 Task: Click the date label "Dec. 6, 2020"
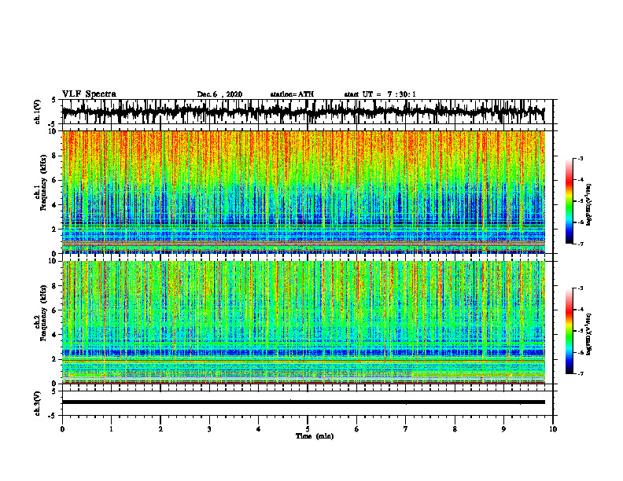[x=219, y=94]
